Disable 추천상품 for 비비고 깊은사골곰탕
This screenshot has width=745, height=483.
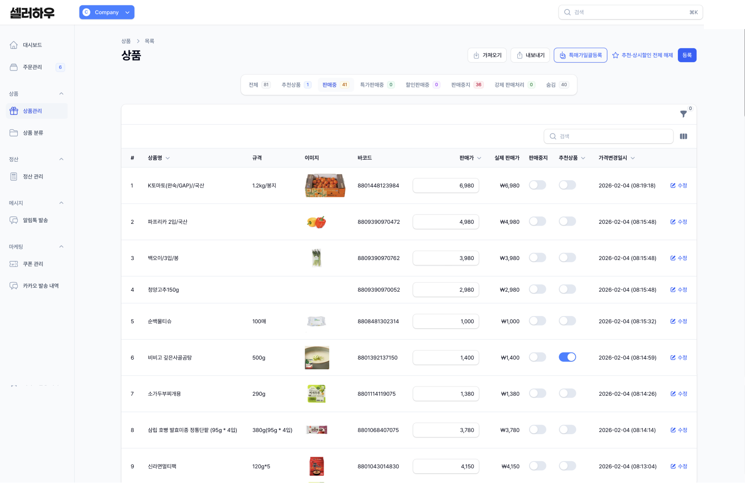point(567,357)
